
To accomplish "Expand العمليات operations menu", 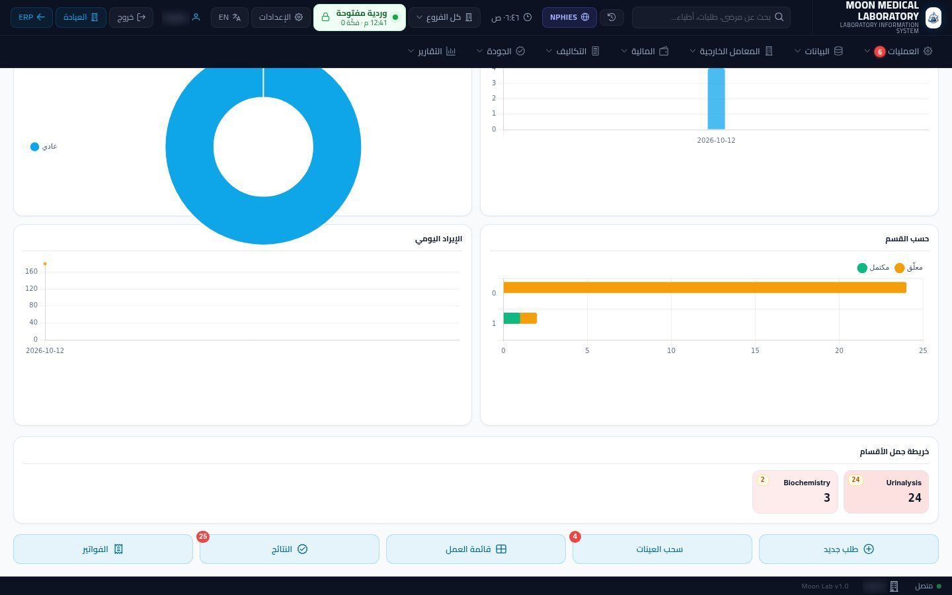I will point(898,51).
